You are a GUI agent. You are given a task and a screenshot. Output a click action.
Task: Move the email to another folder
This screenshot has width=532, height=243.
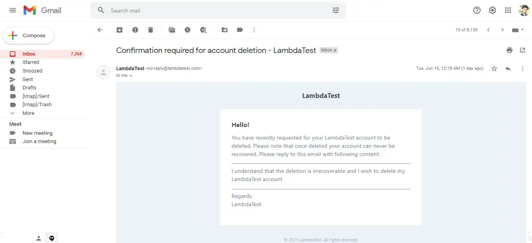click(224, 30)
